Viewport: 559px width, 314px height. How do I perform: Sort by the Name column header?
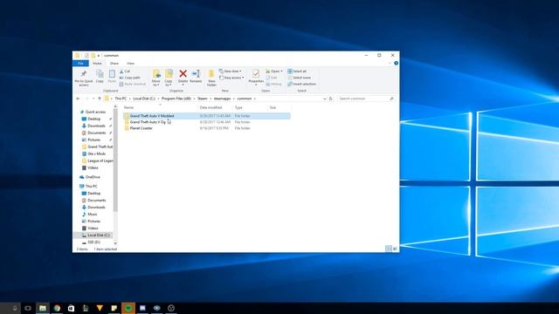point(160,107)
